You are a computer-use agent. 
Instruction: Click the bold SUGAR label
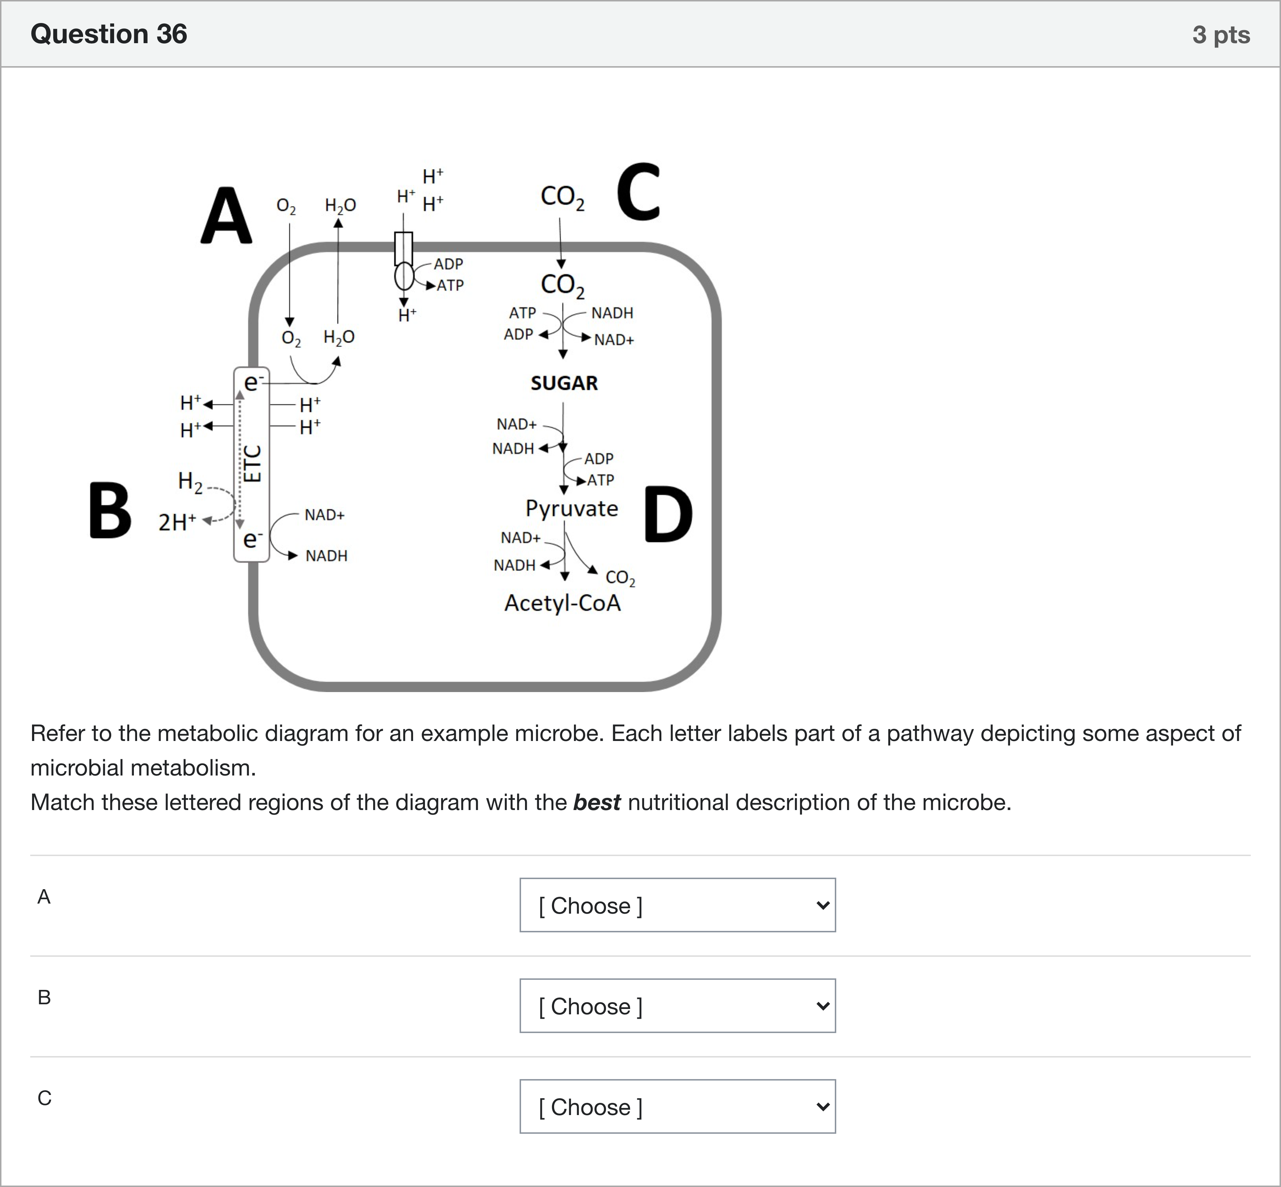coord(564,383)
